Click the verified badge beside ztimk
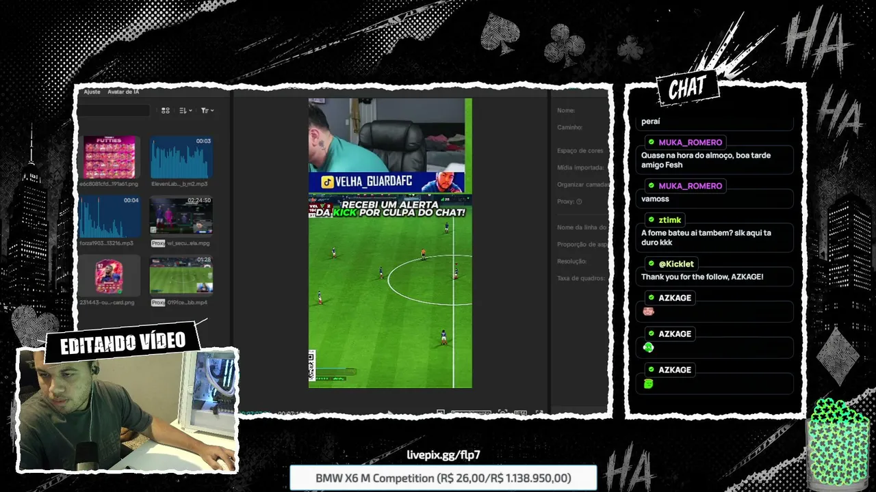The height and width of the screenshot is (492, 876). 651,220
